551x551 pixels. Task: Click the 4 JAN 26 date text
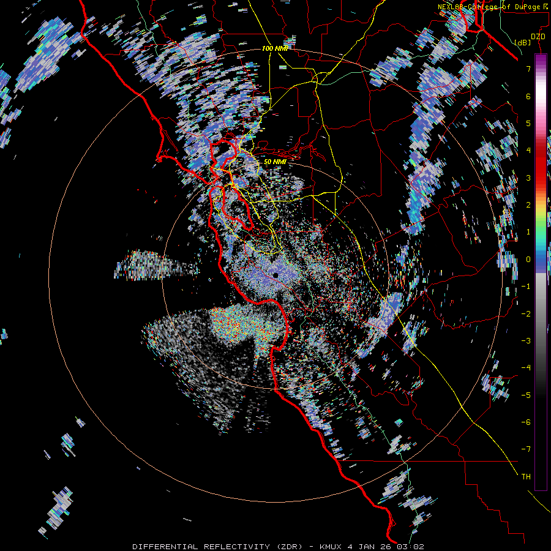[370, 547]
